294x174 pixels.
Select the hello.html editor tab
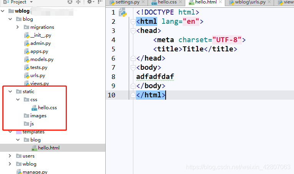tap(206, 2)
